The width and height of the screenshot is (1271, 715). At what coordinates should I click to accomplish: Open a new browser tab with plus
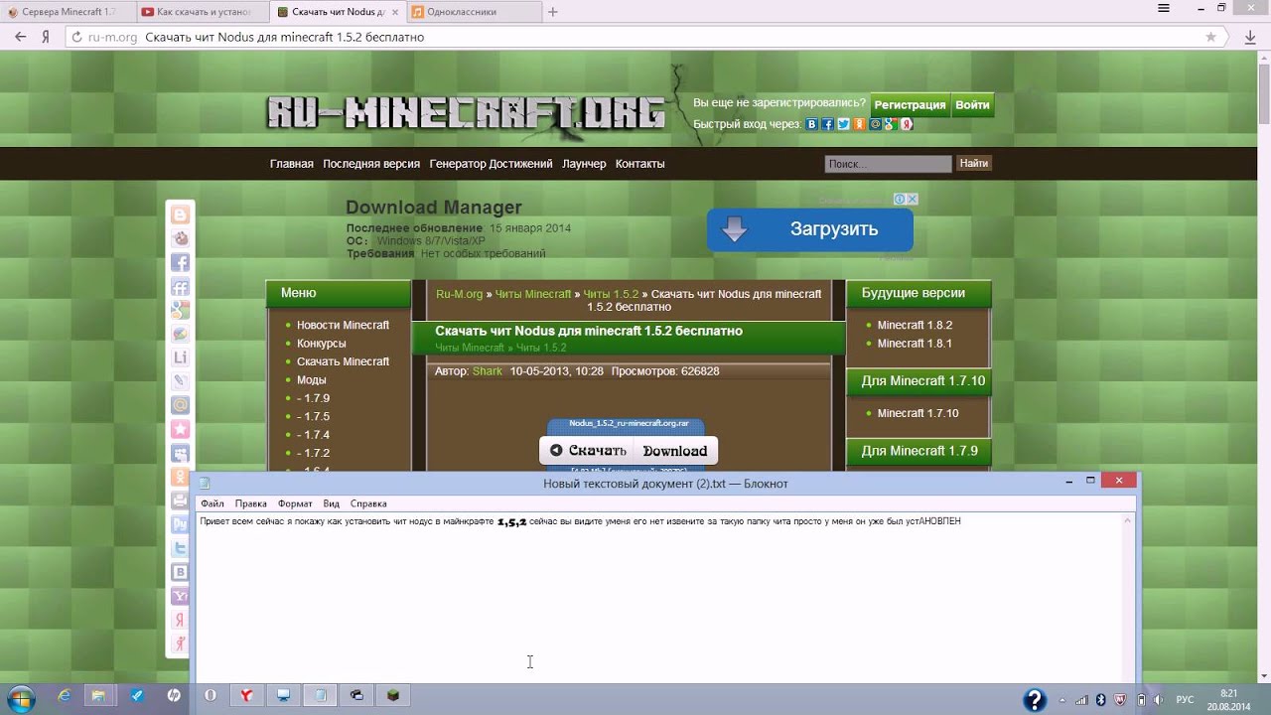(x=553, y=12)
